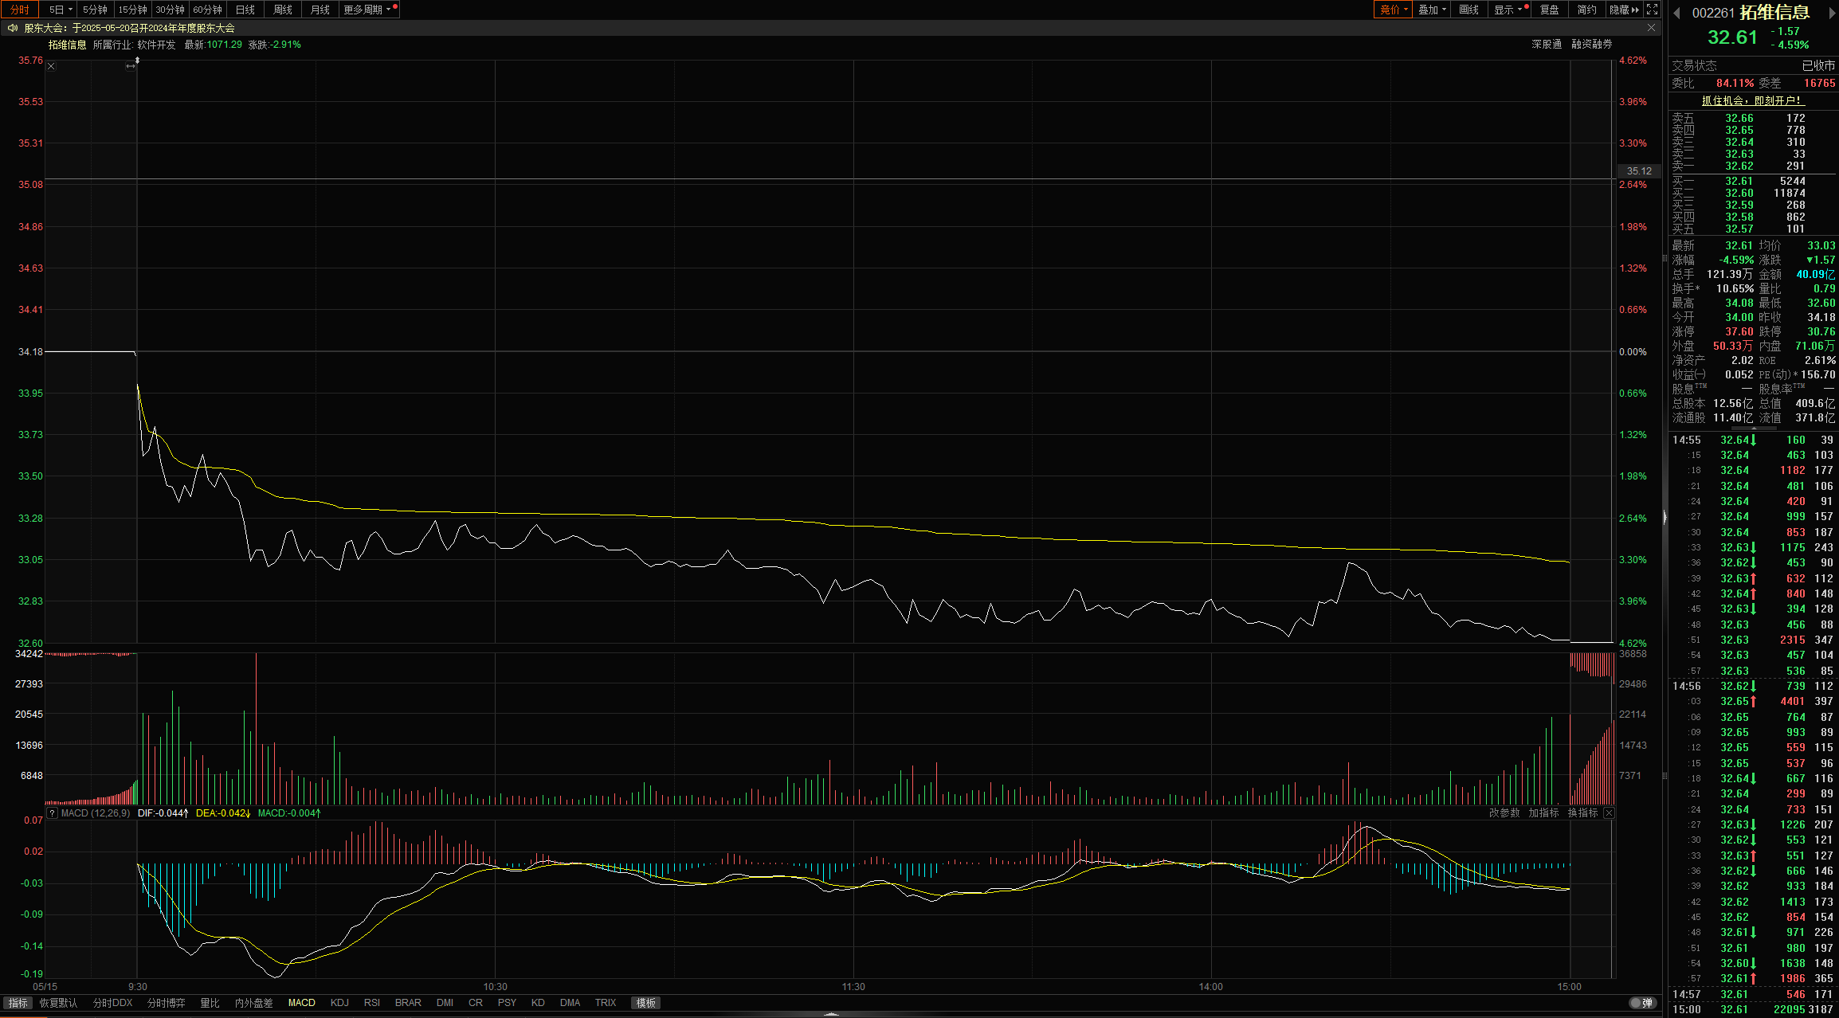Select the CR indicator tab
1839x1018 pixels.
476,1003
